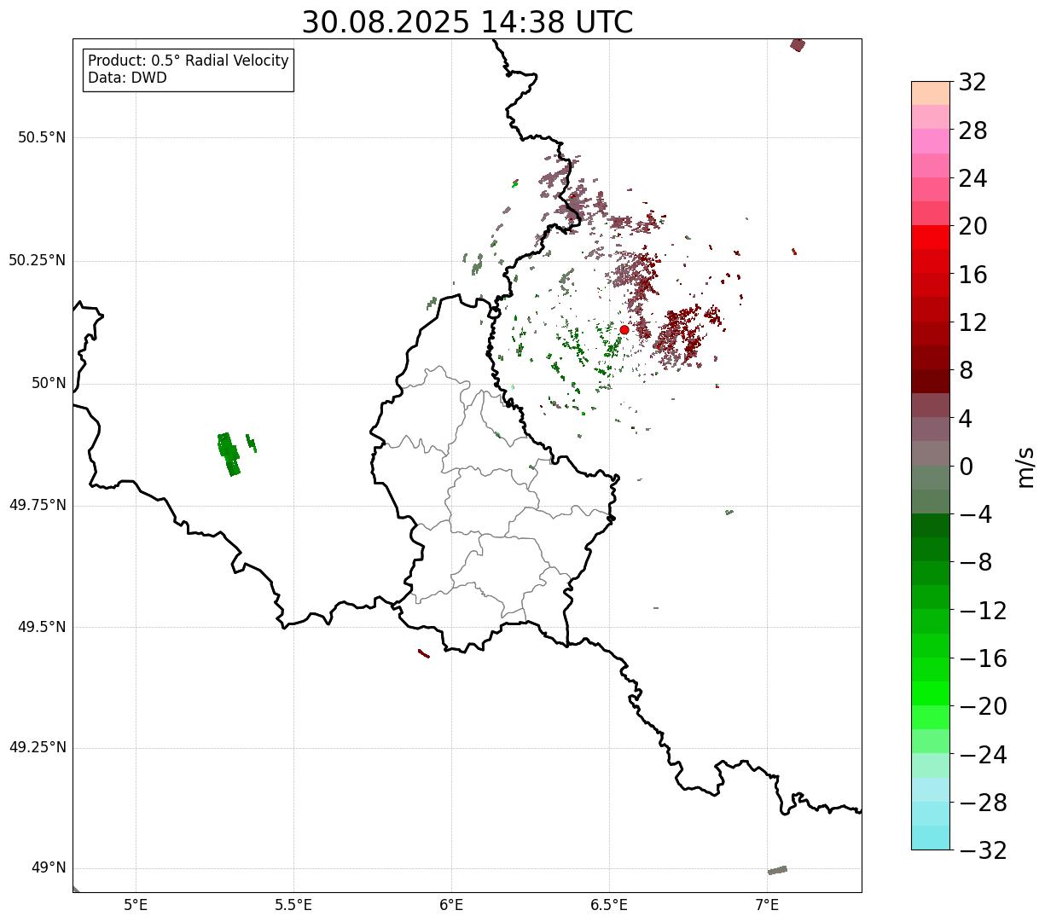Click the latitude label 49.75°N

38,505
